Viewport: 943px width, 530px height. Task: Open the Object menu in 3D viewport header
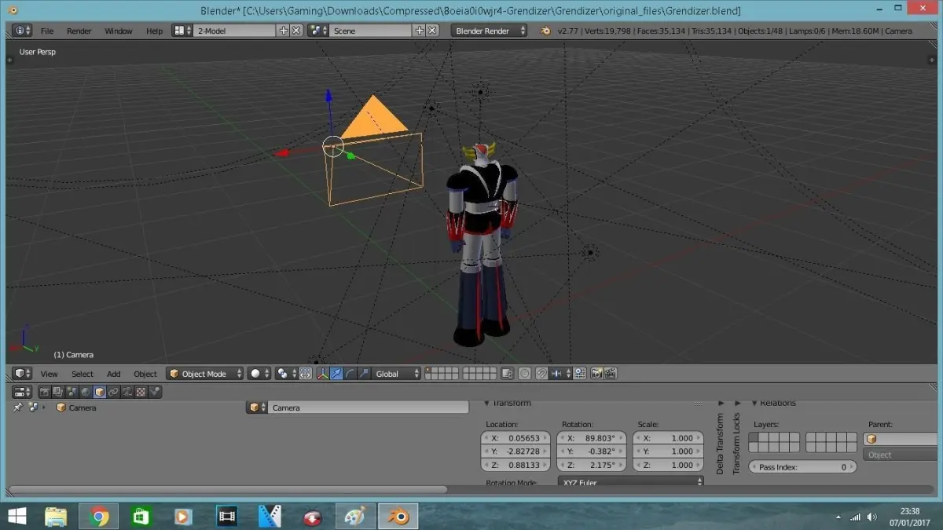(145, 374)
